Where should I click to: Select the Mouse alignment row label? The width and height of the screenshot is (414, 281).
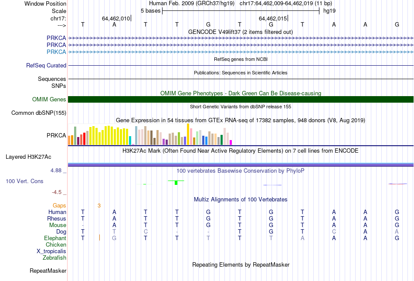(58, 225)
